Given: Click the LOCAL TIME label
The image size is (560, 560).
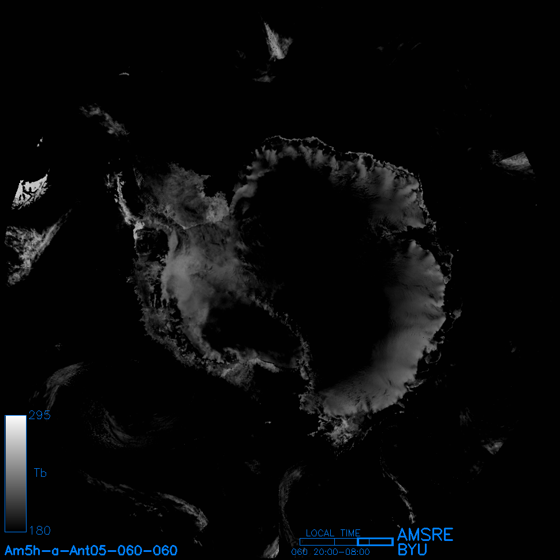Looking at the screenshot, I should [x=333, y=533].
